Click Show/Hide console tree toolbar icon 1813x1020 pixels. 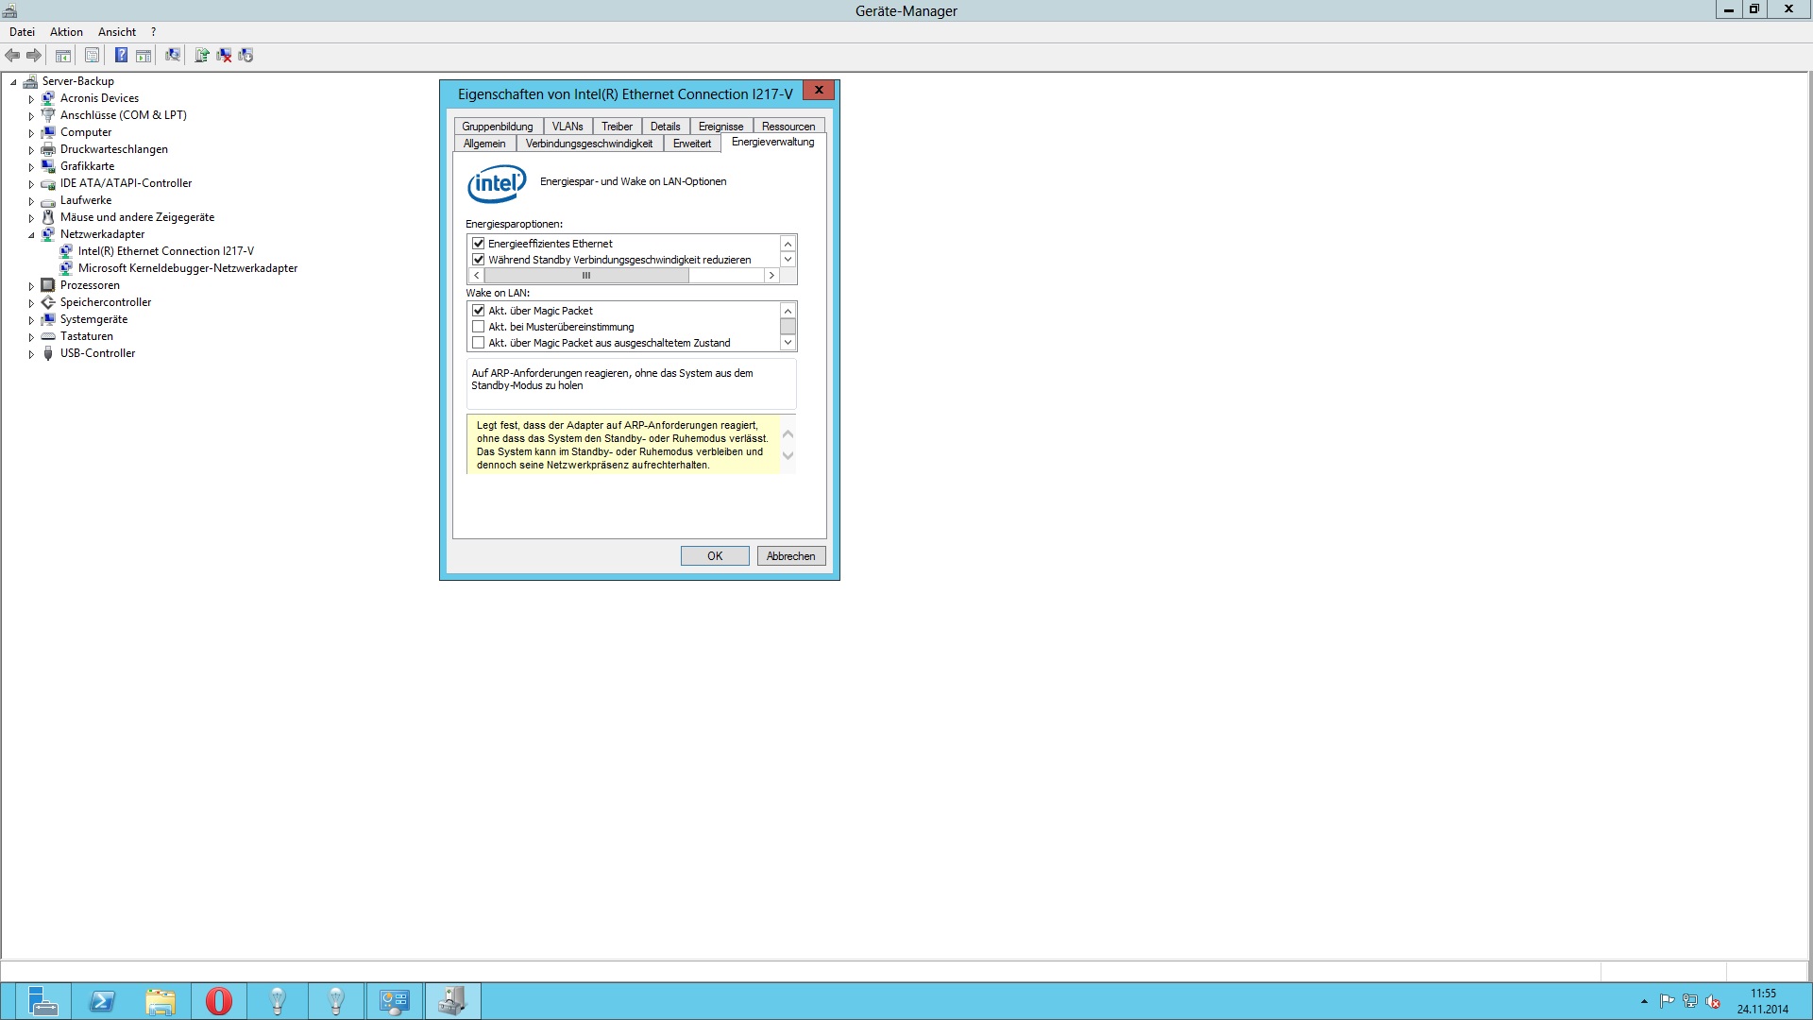(x=63, y=56)
